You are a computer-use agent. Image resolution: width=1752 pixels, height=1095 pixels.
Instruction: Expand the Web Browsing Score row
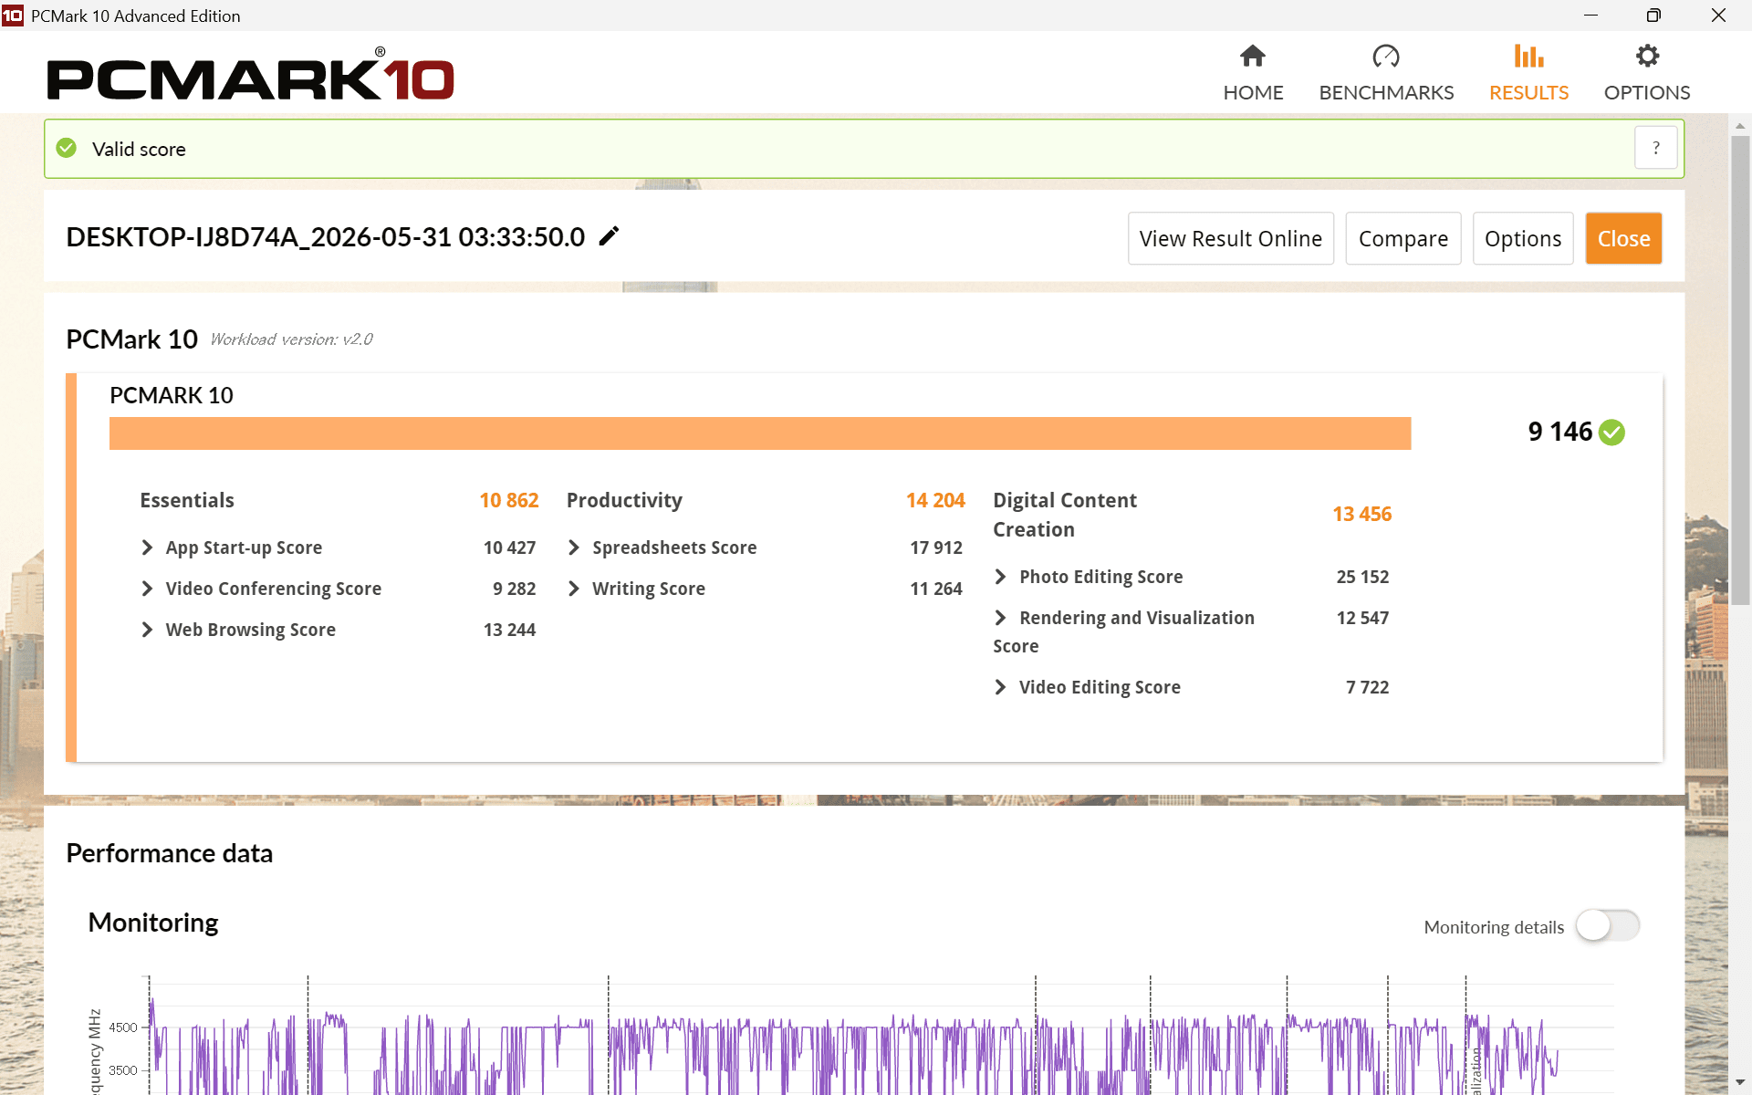[x=147, y=630]
